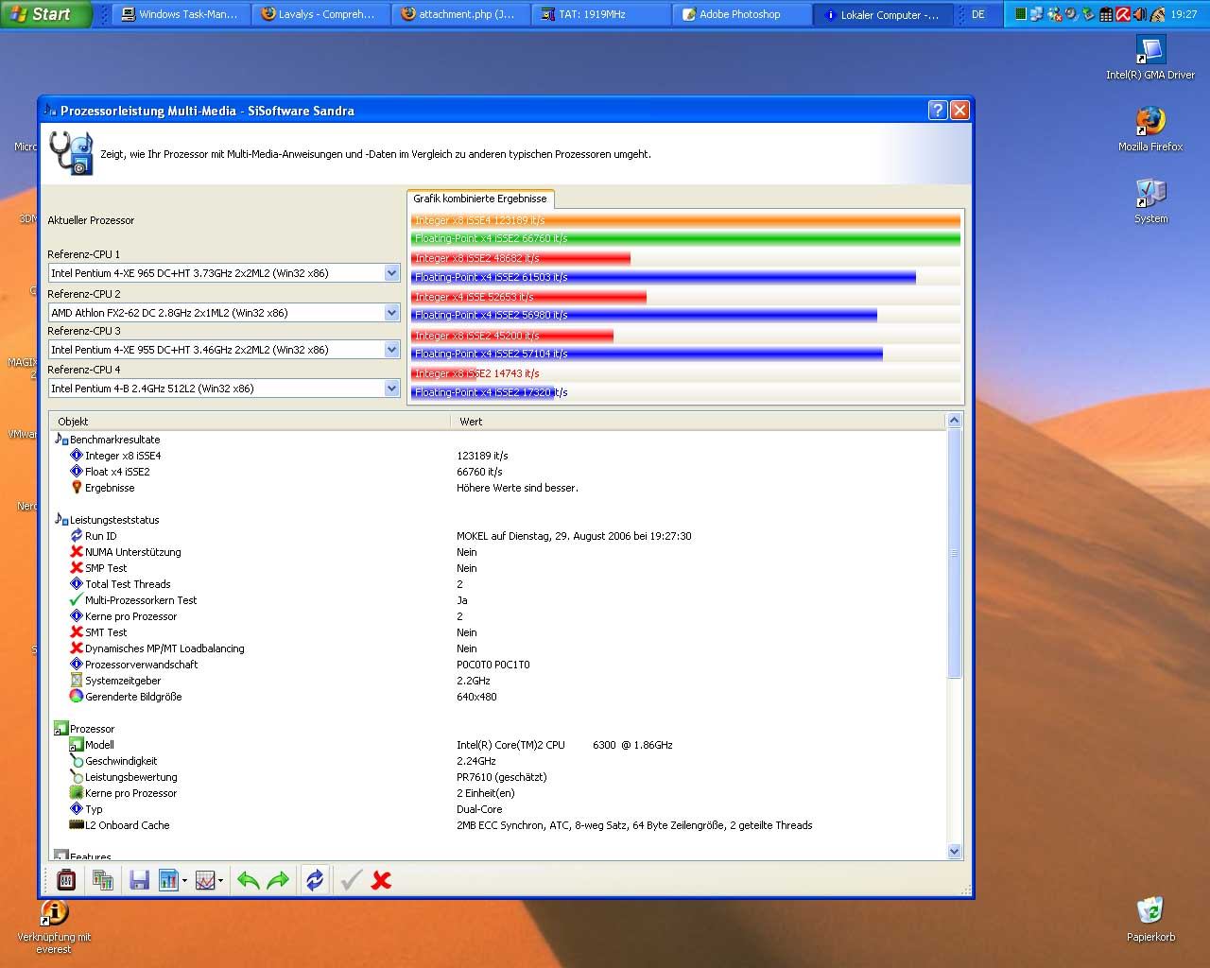
Task: Click the network computers tray icon
Action: [x=1037, y=14]
